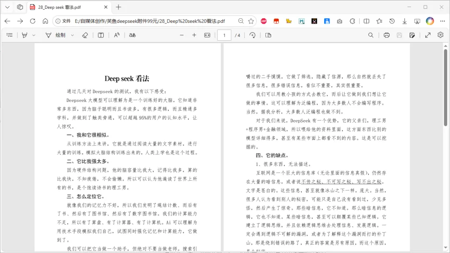Add this page to favorites (star)
The image size is (450, 253).
tap(251, 21)
